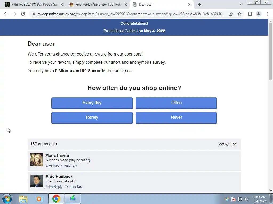The image size is (273, 204).
Task: Close the Dear user tab
Action: click(x=189, y=5)
